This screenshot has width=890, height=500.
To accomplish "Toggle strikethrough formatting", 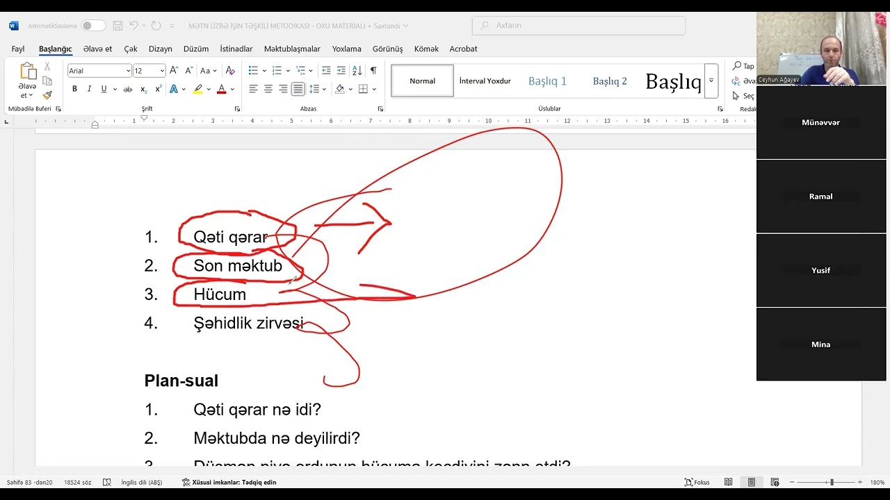I will [127, 89].
